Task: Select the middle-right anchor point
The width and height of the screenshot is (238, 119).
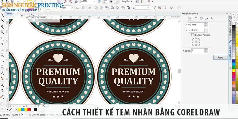Action: 199,42
